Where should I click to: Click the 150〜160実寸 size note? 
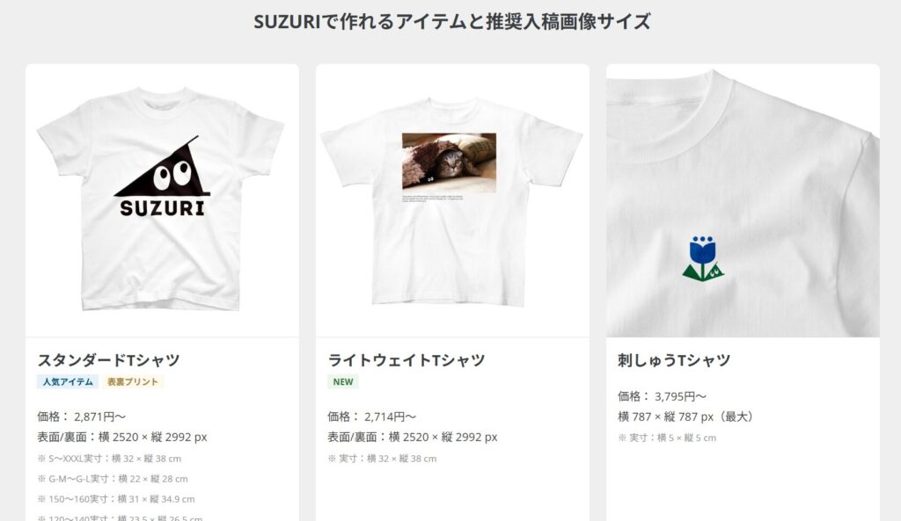(116, 499)
